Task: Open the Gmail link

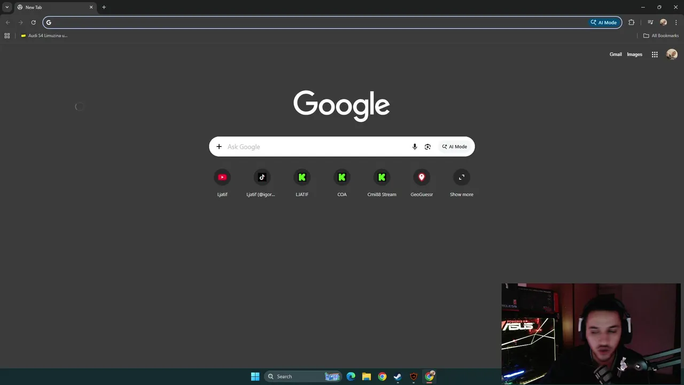Action: coord(616,54)
